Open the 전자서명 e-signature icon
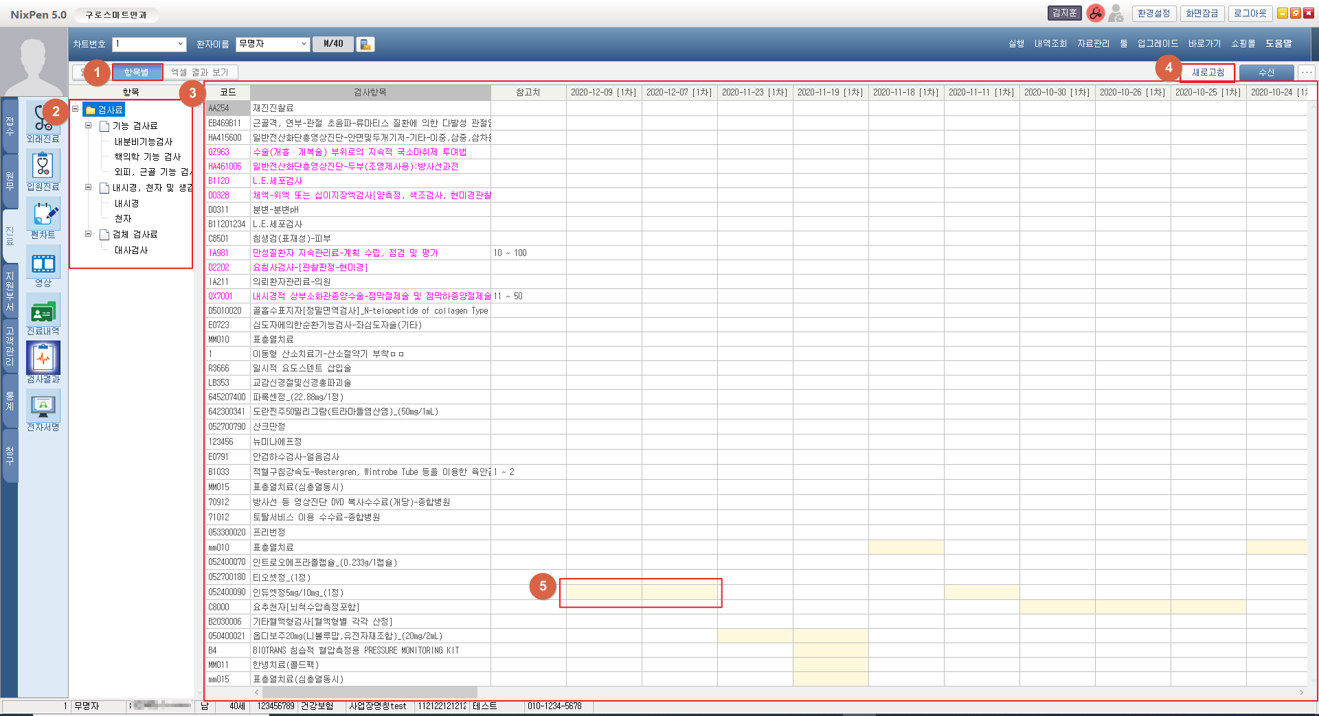Screen dimensions: 1319x716 43,407
